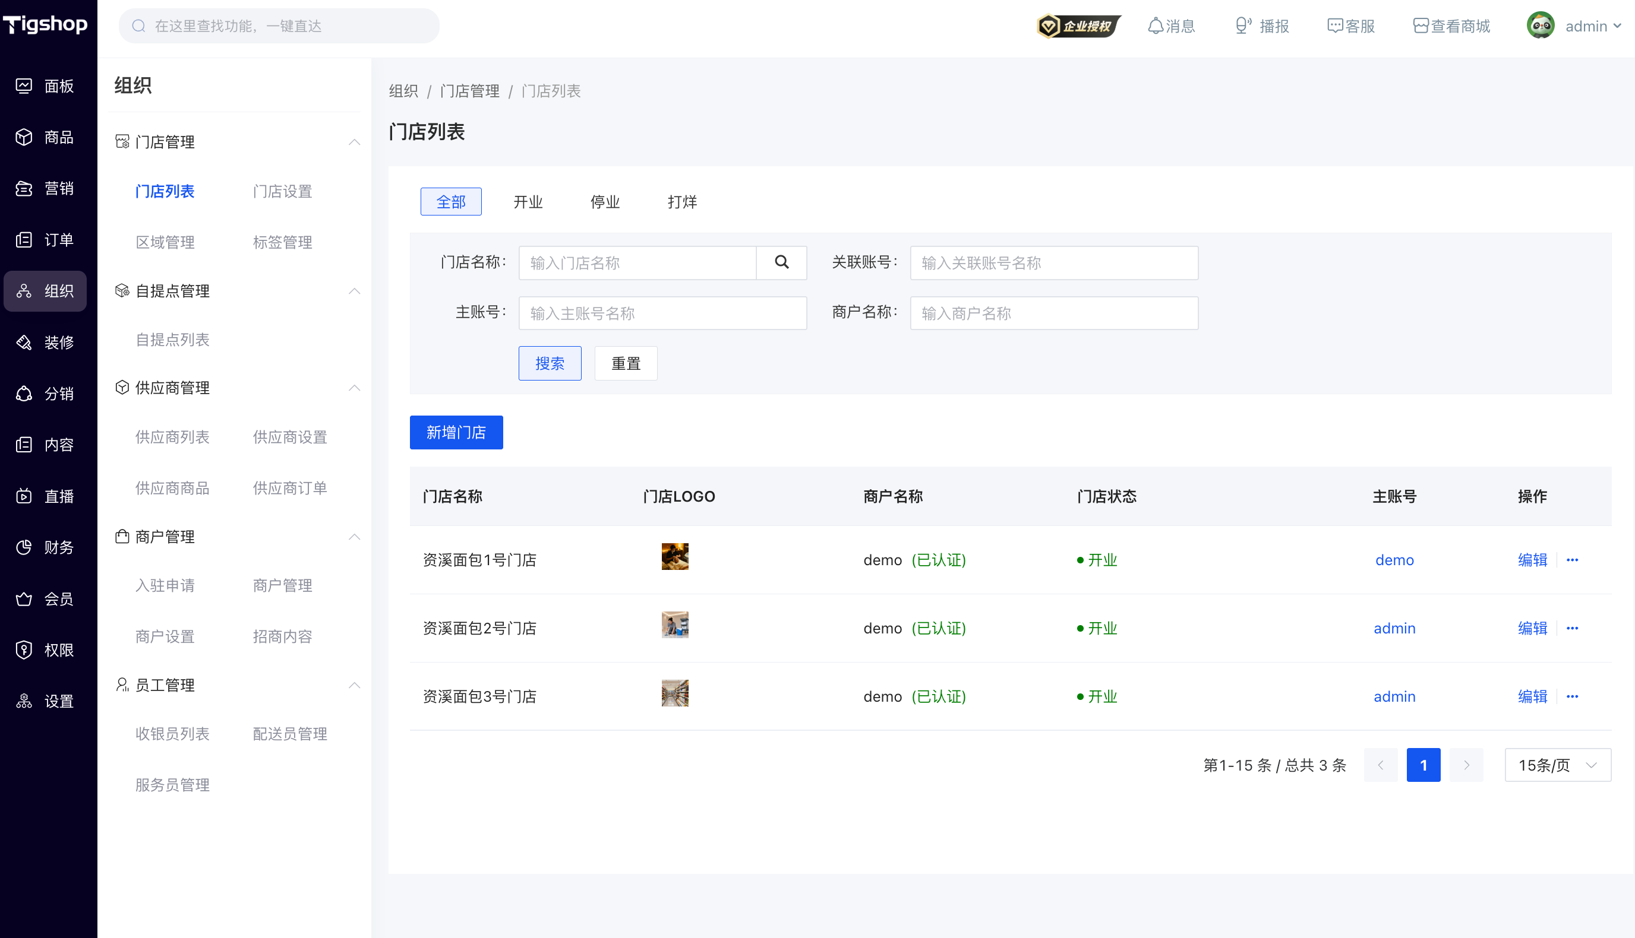Select the 打烊 filter tab
Image resolution: width=1635 pixels, height=938 pixels.
[x=682, y=202]
